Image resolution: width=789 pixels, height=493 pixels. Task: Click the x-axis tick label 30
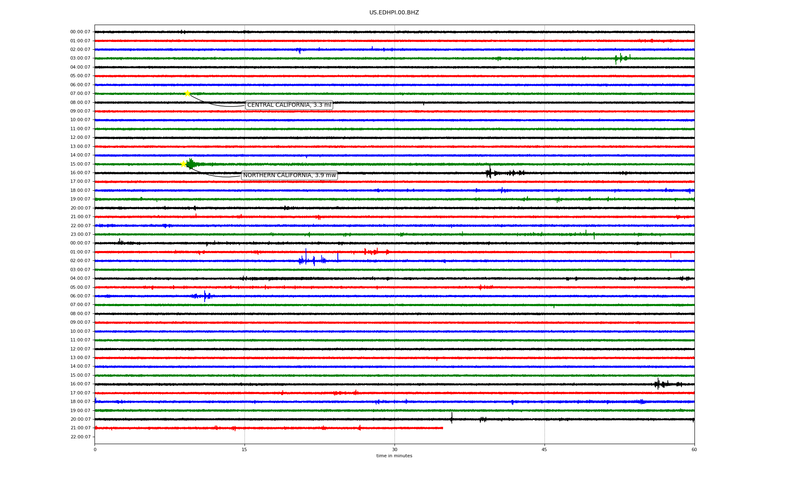394,449
